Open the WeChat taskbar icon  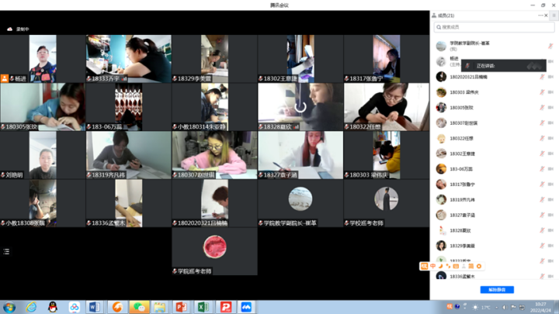tap(138, 307)
